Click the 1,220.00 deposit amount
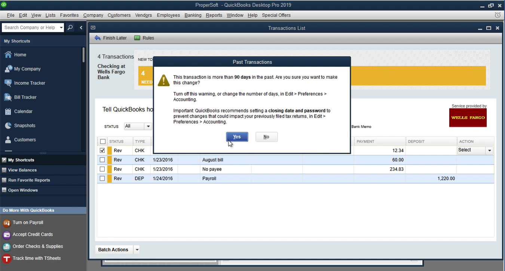The image size is (505, 271). 446,178
